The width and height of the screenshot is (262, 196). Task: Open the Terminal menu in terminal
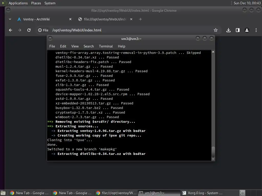click(106, 46)
